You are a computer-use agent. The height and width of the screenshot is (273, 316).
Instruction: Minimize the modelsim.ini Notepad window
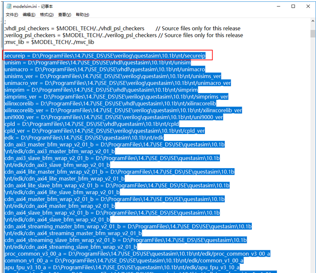(x=279, y=6)
